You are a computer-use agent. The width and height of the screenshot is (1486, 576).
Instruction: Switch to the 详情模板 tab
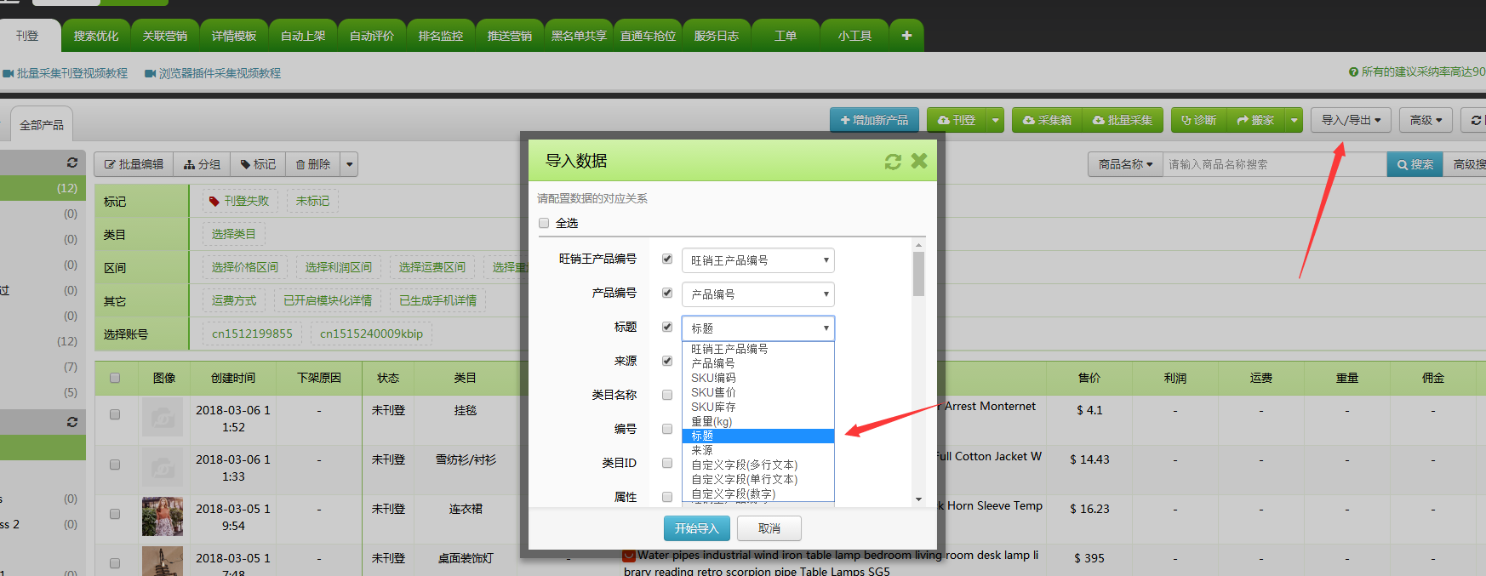[234, 36]
